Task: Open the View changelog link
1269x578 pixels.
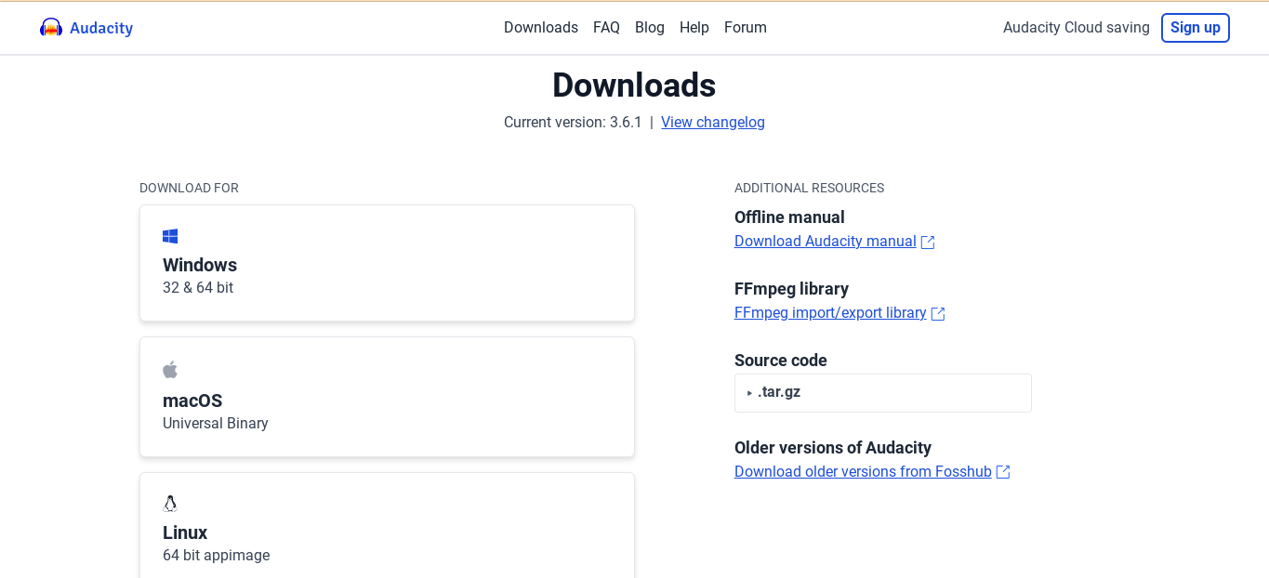Action: [x=713, y=123]
